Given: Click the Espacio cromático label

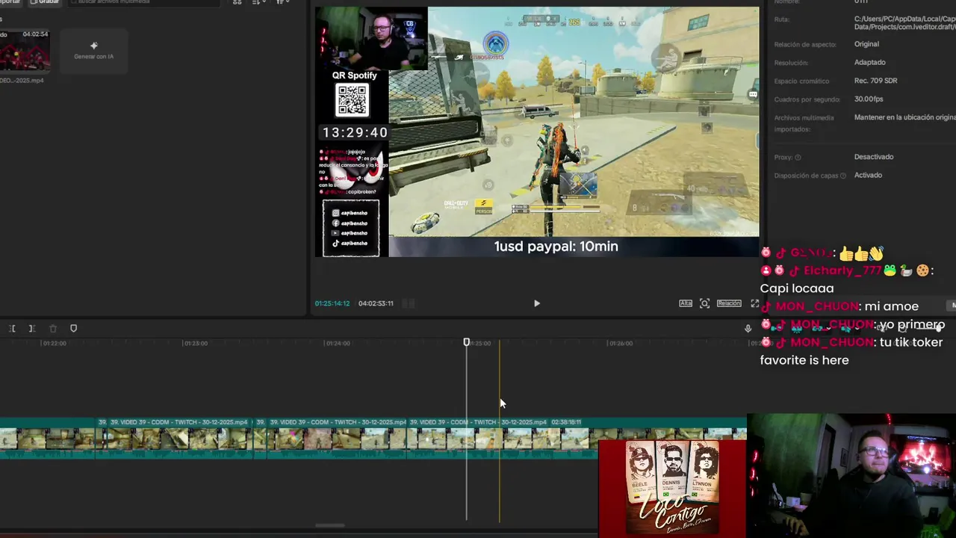Looking at the screenshot, I should click(801, 81).
